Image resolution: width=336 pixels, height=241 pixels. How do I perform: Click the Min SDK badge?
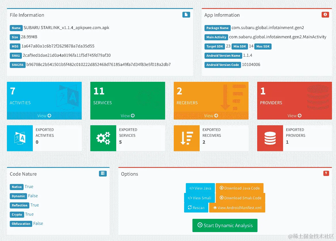click(x=240, y=46)
